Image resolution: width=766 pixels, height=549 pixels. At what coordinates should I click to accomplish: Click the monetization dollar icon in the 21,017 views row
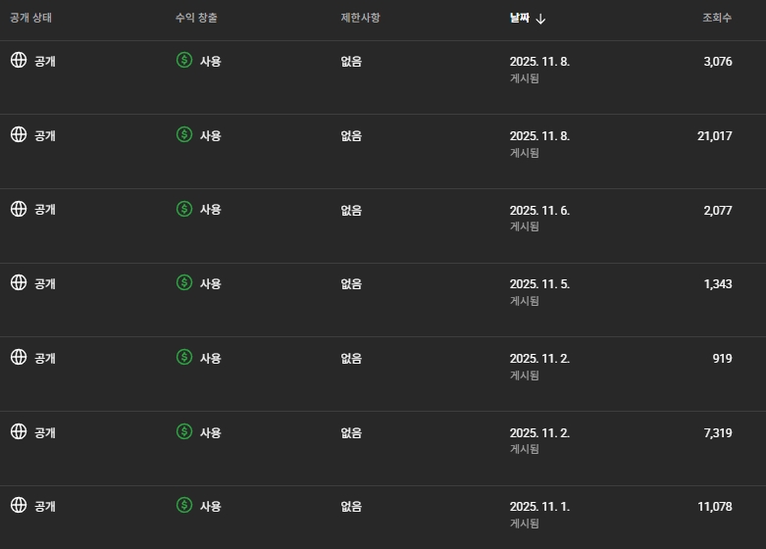point(184,135)
